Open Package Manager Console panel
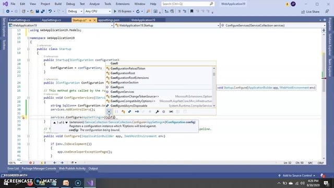 coord(39,168)
